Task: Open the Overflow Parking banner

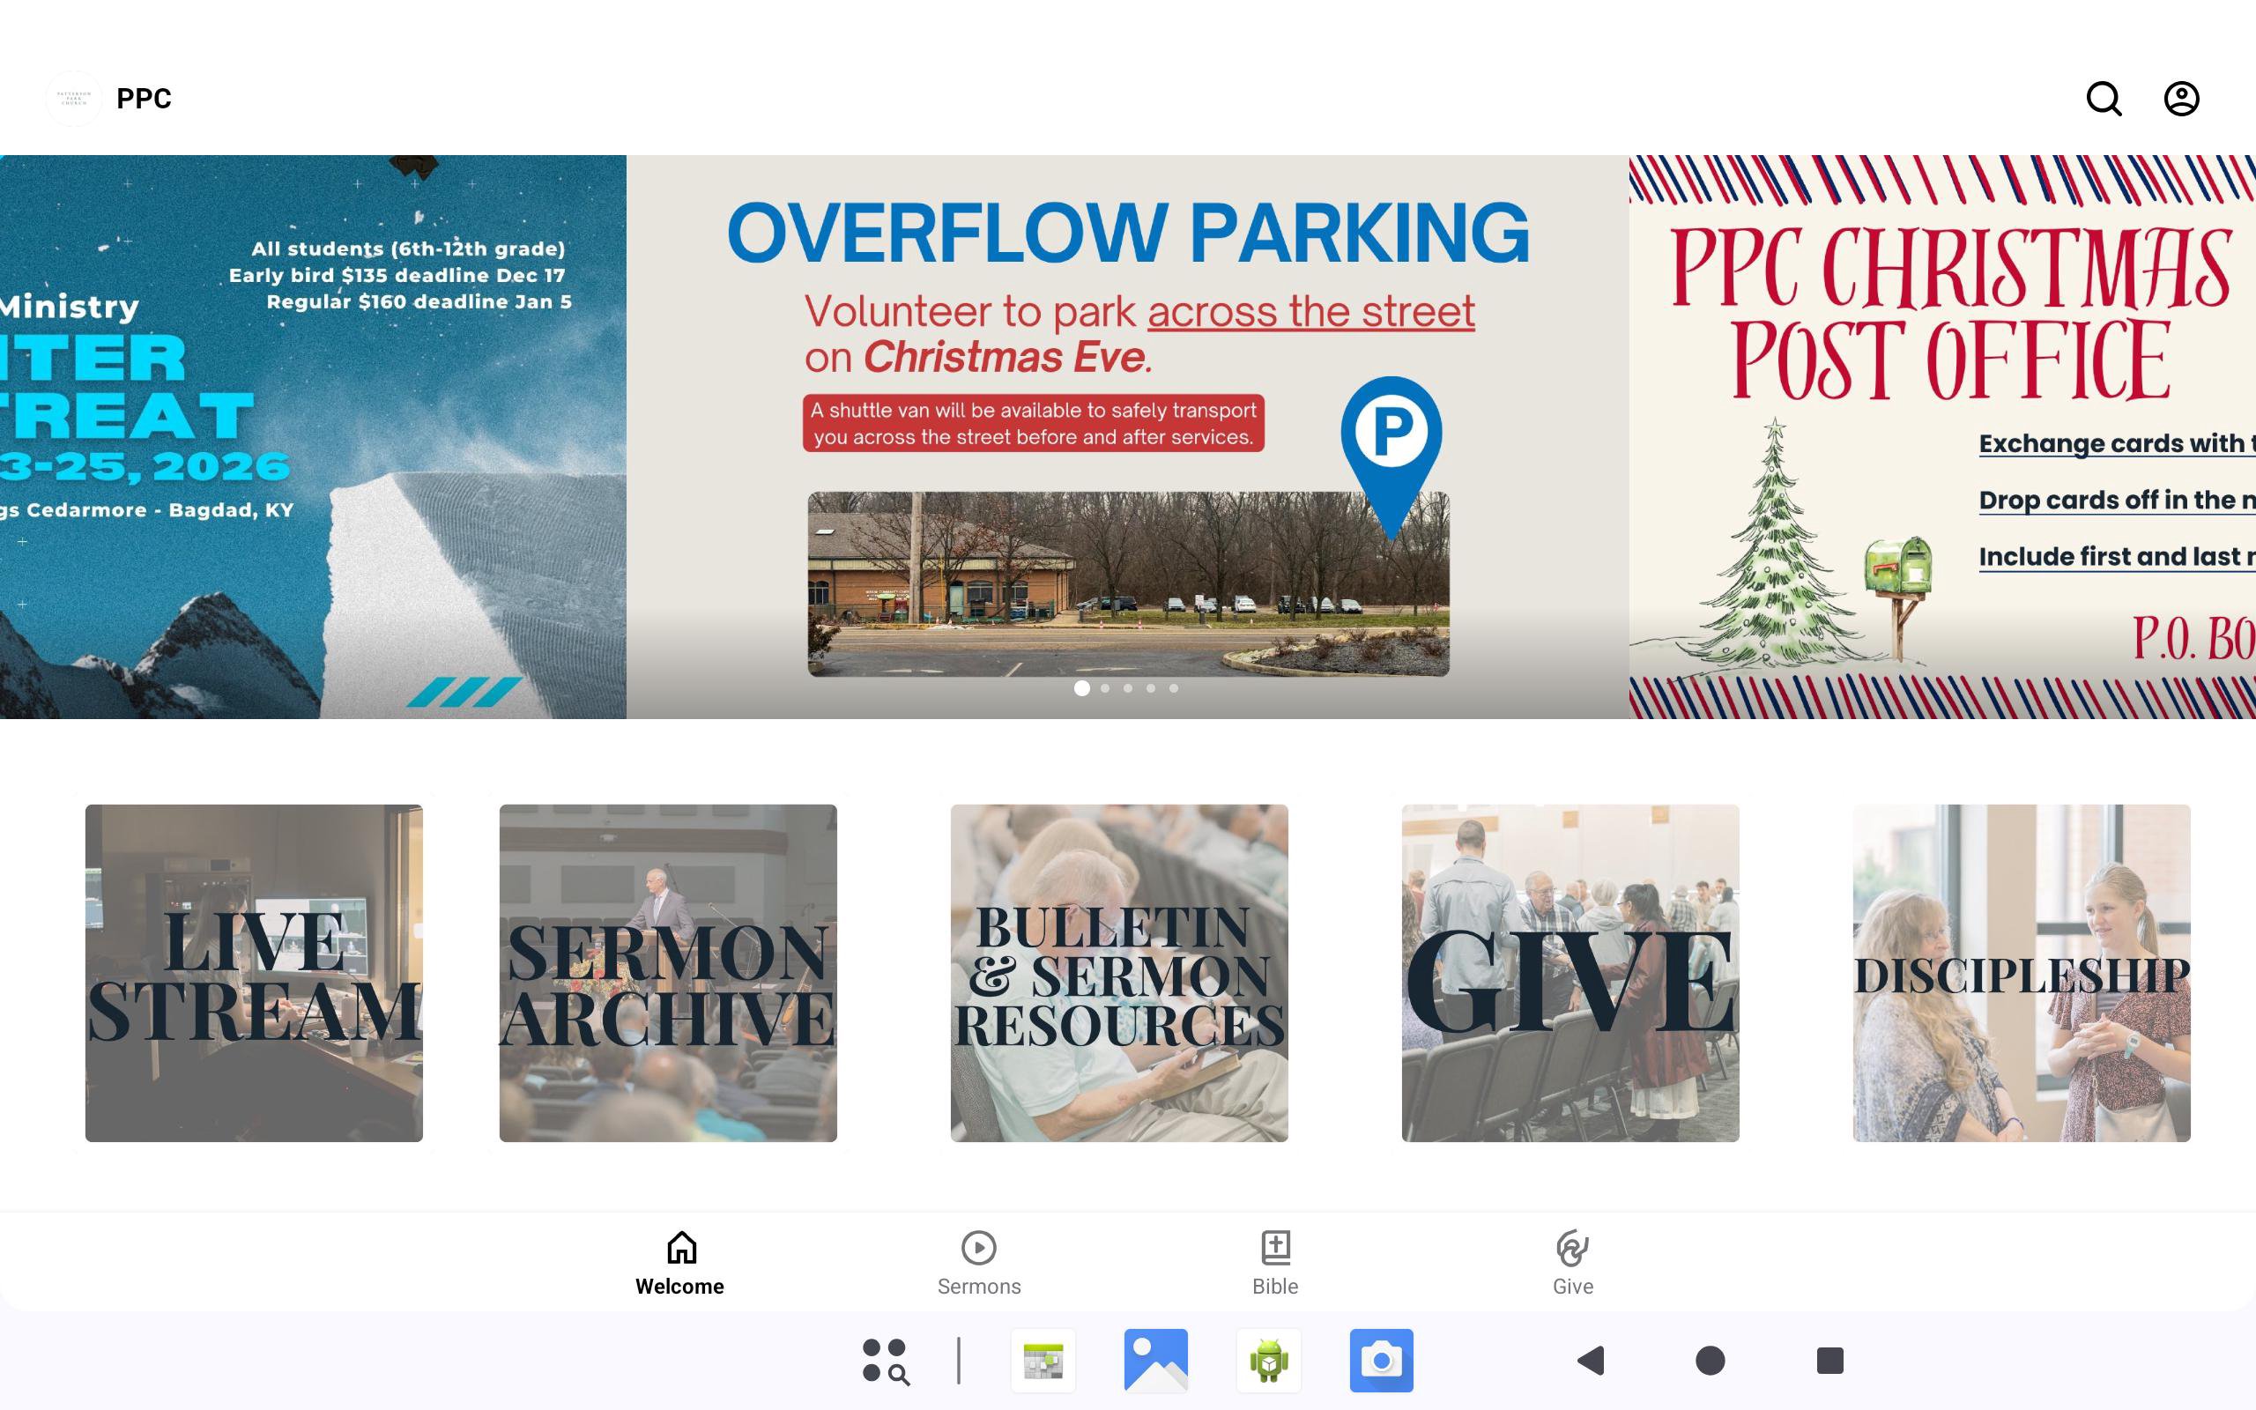Action: pos(1127,436)
